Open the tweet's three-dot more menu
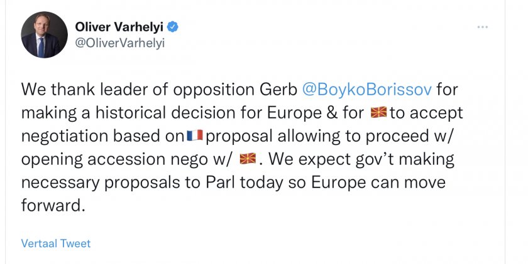The width and height of the screenshot is (528, 264). (483, 27)
